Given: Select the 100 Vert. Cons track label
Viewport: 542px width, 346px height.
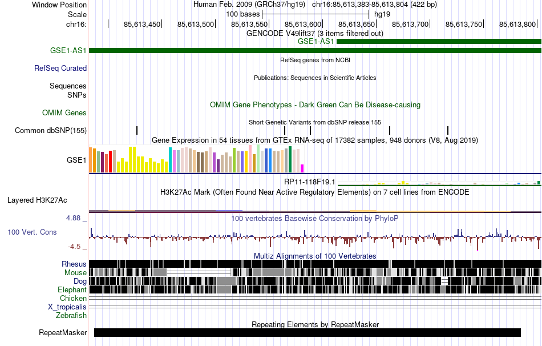Looking at the screenshot, I should 32,232.
